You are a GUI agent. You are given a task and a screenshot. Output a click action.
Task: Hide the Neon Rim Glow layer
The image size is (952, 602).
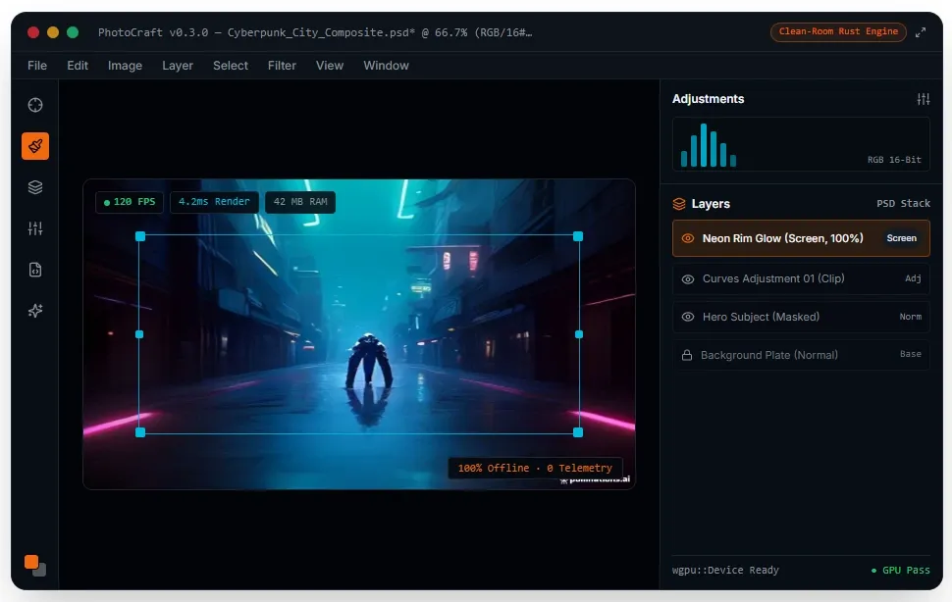click(x=688, y=238)
